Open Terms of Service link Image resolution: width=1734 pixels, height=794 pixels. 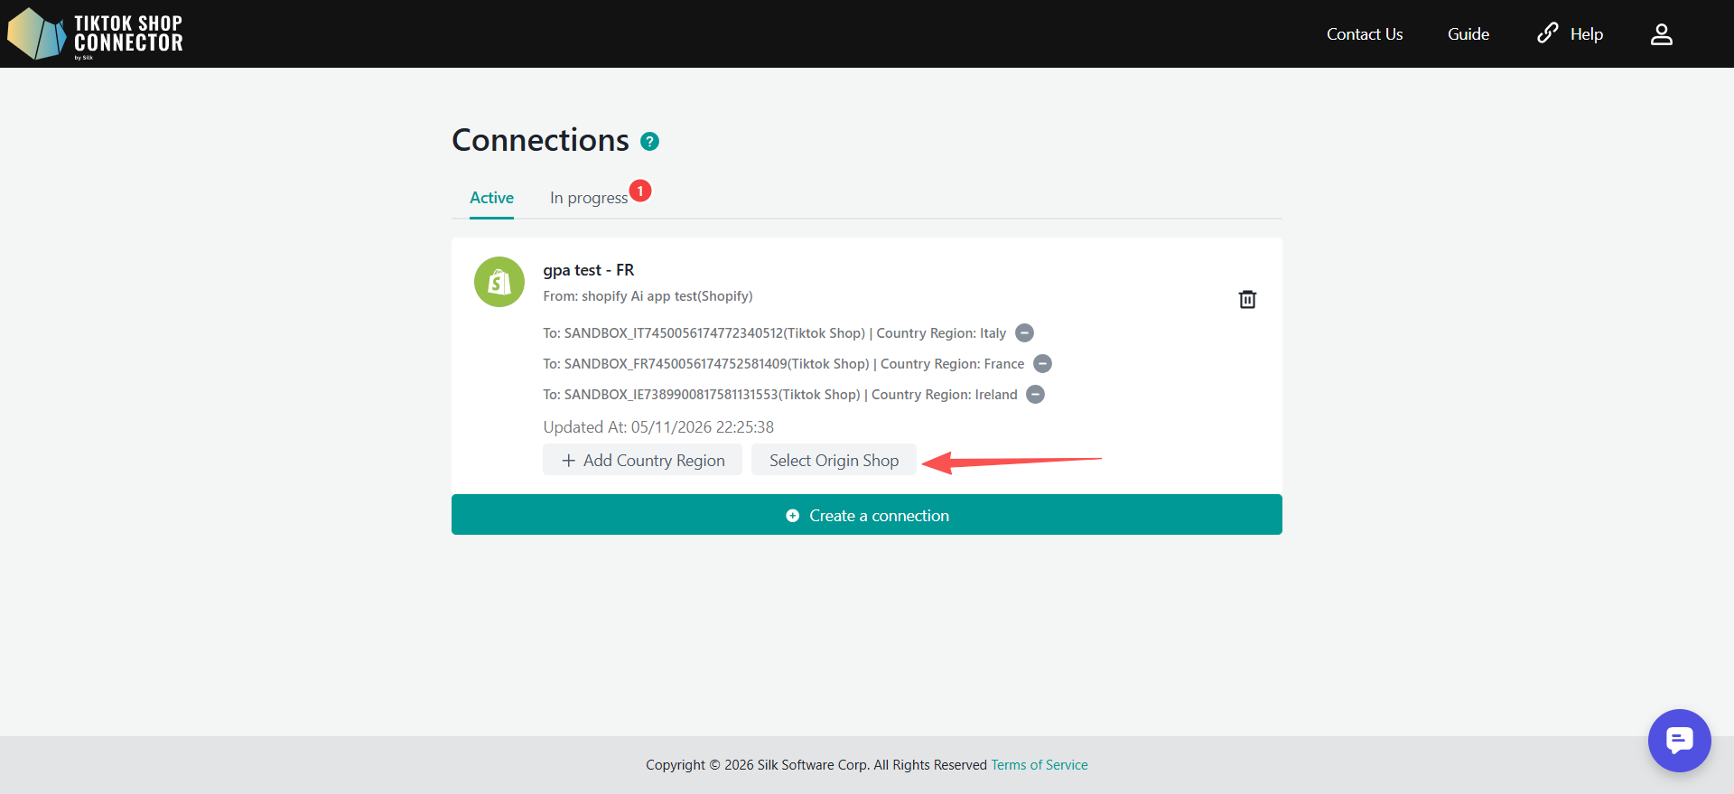click(x=1039, y=765)
